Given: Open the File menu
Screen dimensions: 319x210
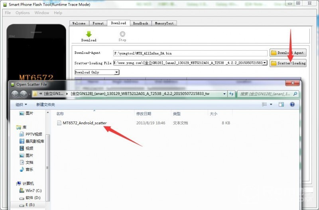Looking at the screenshot, I should (x=8, y=13).
